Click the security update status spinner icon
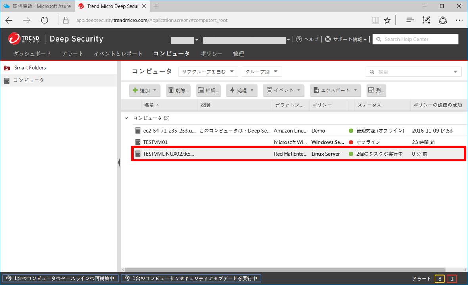468x285 pixels. coord(127,278)
